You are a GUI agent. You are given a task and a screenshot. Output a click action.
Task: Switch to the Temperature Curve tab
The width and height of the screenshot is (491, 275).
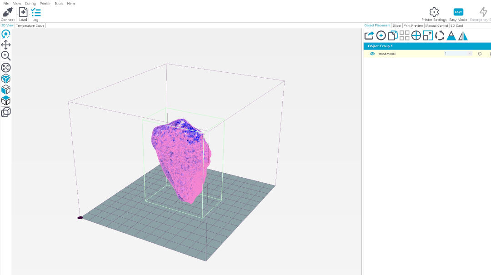click(30, 26)
